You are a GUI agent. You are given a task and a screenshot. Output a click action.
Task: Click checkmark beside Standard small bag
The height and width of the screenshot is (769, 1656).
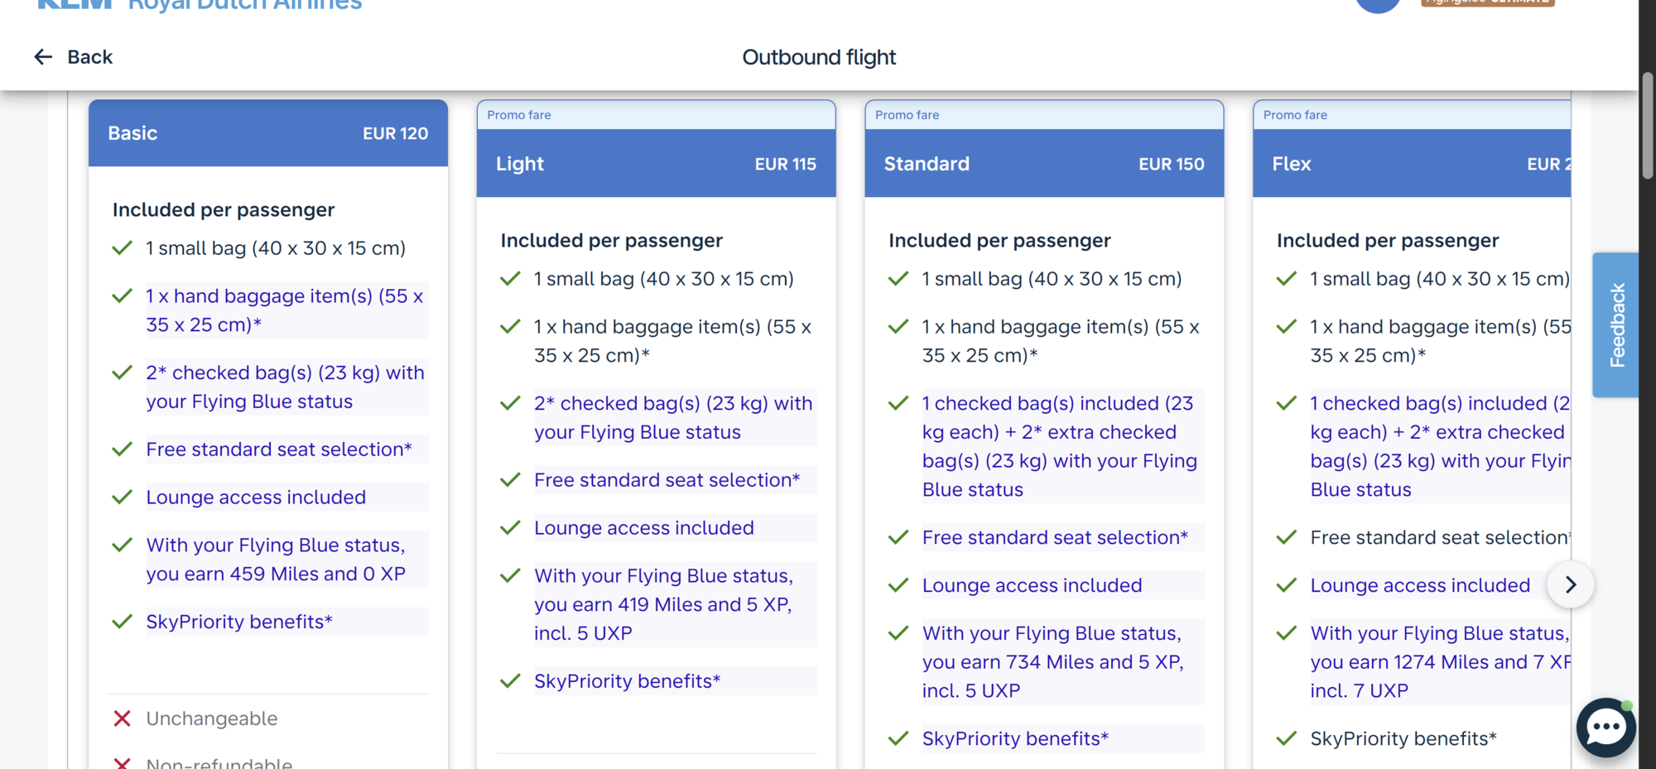tap(898, 279)
